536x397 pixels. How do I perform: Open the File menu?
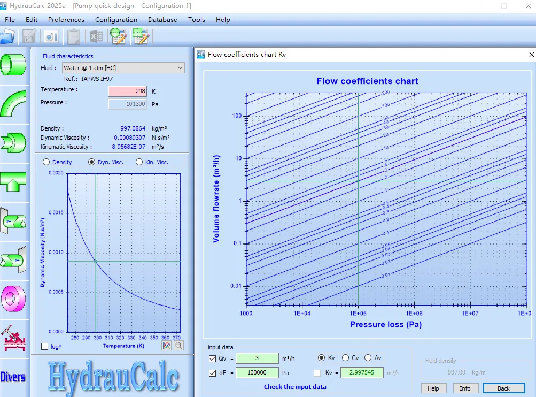pos(10,19)
